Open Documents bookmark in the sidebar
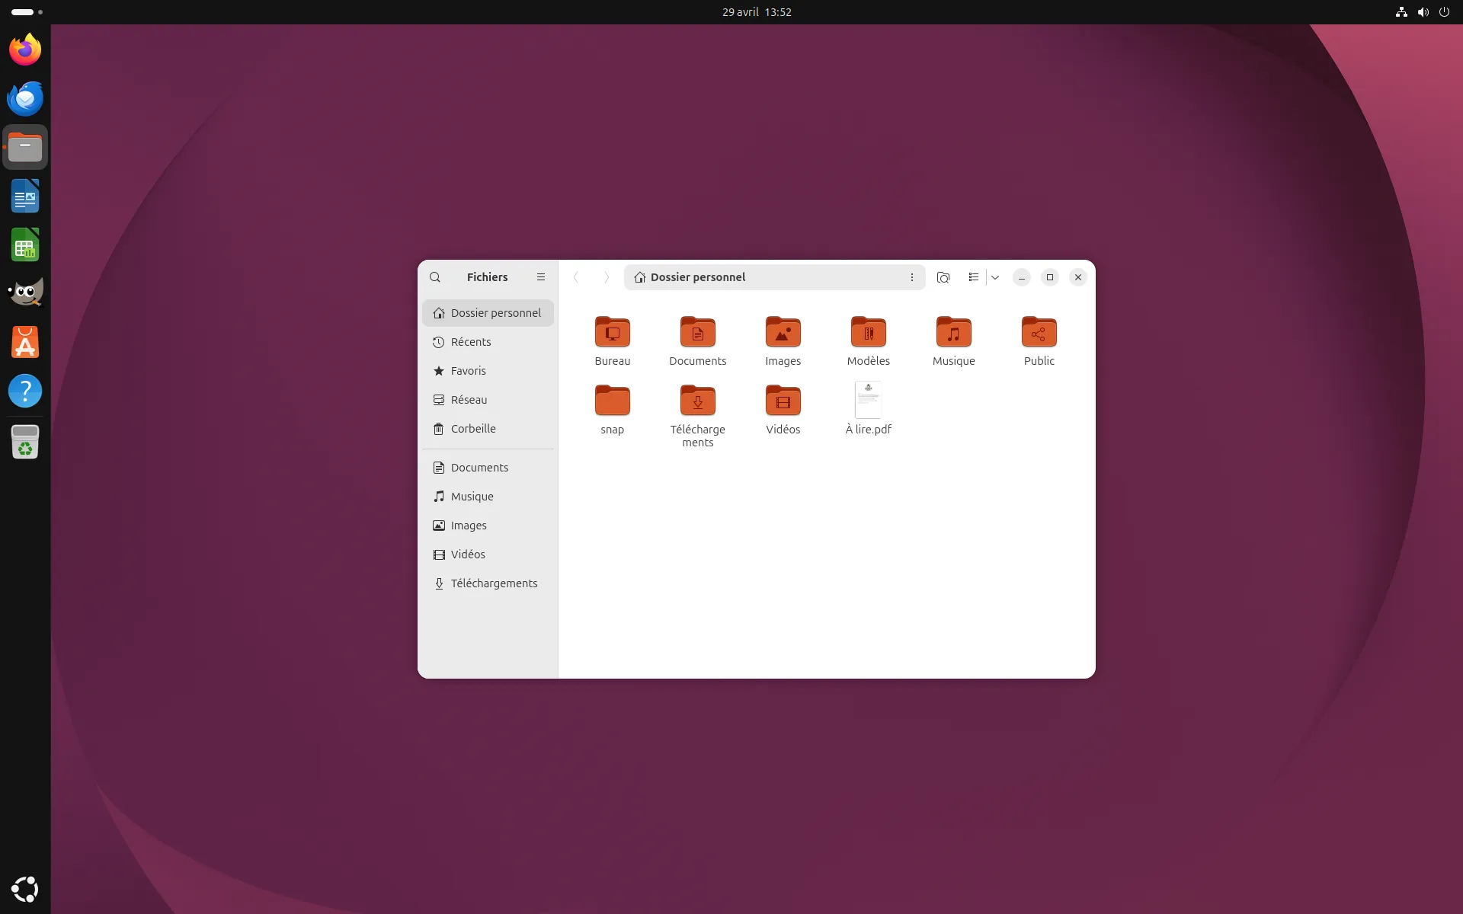This screenshot has height=914, width=1463. pos(488,468)
